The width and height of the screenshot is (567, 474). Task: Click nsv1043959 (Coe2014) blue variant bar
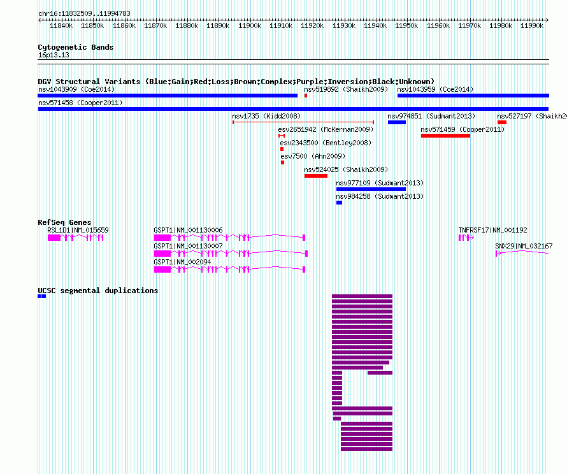tap(473, 96)
